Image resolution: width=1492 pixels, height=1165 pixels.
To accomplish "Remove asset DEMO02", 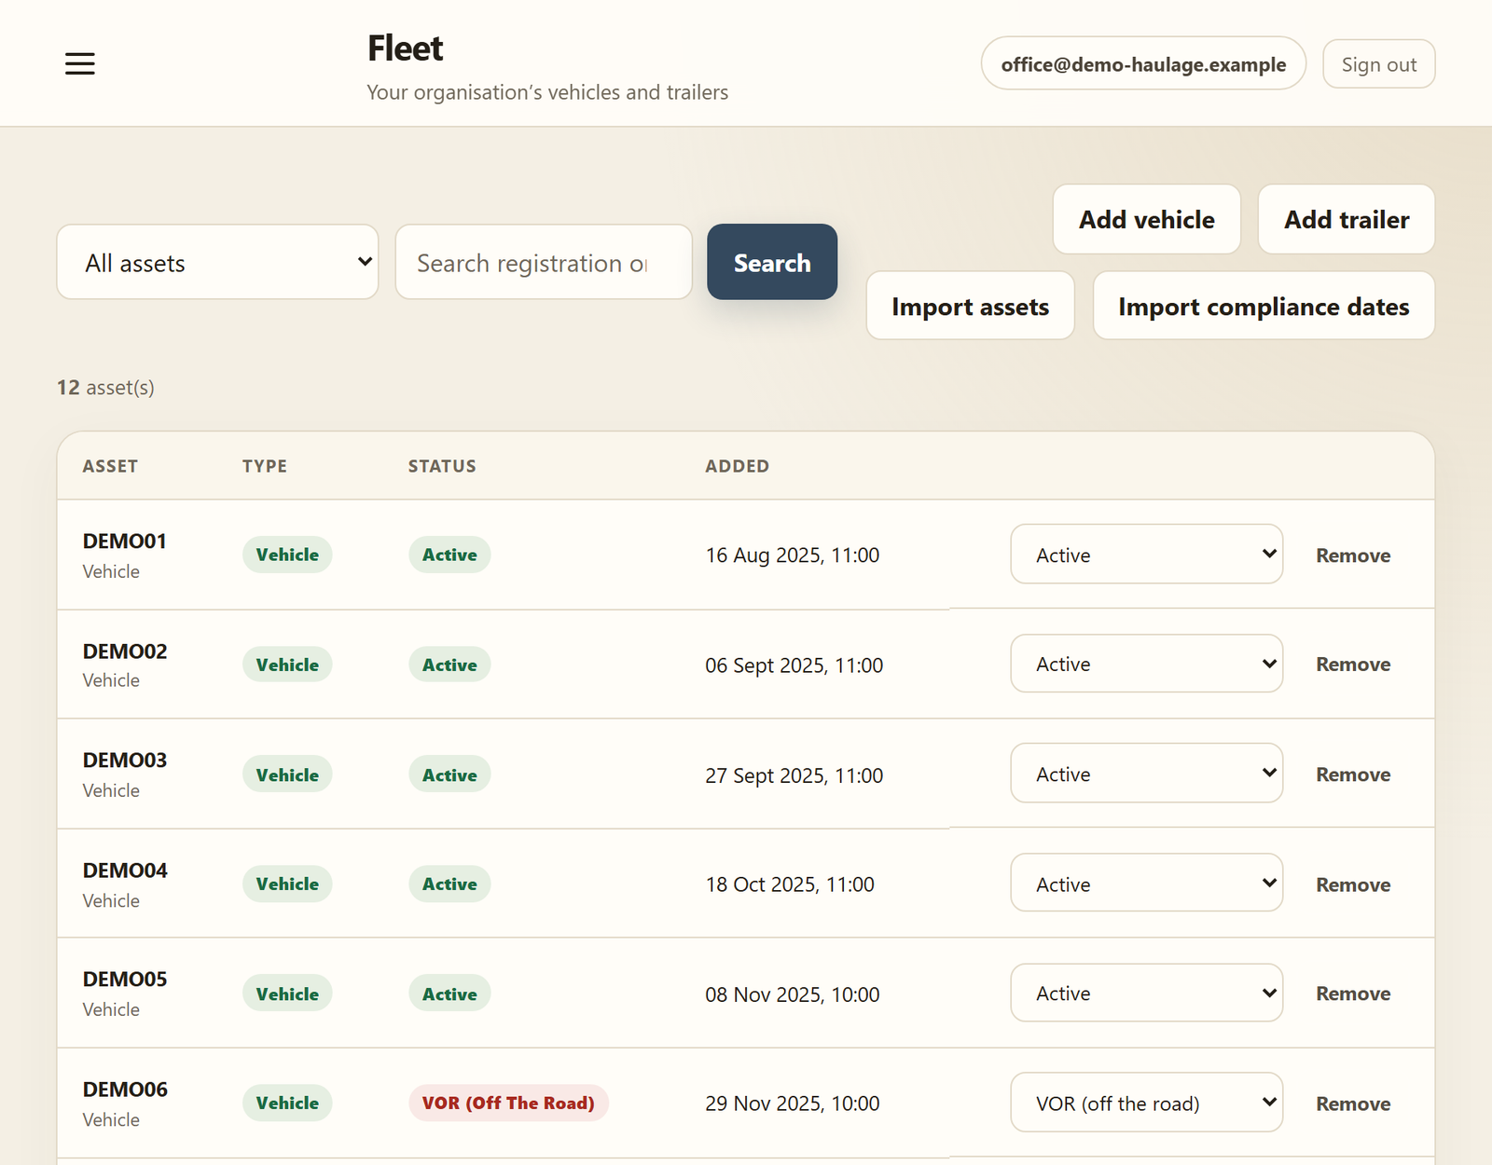I will click(x=1353, y=665).
